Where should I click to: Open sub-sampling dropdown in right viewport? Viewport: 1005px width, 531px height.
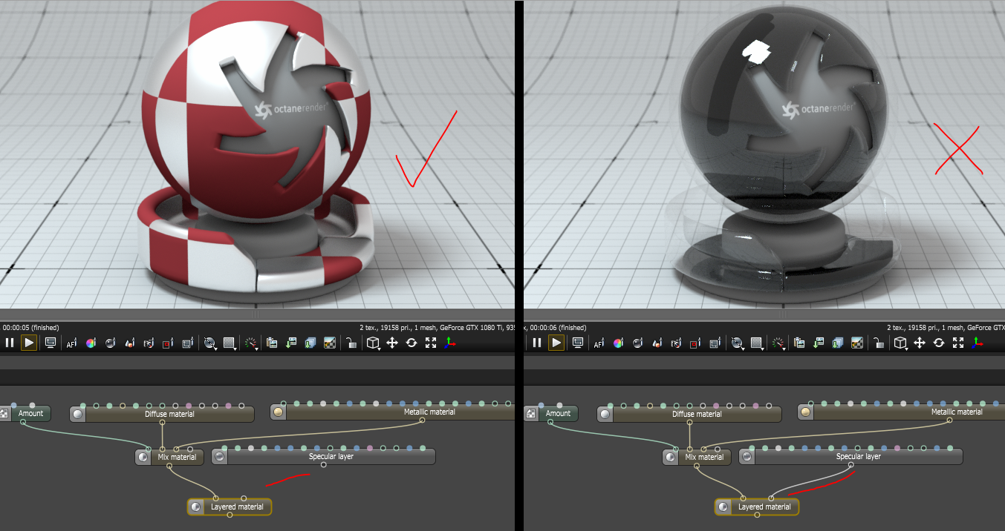[757, 343]
